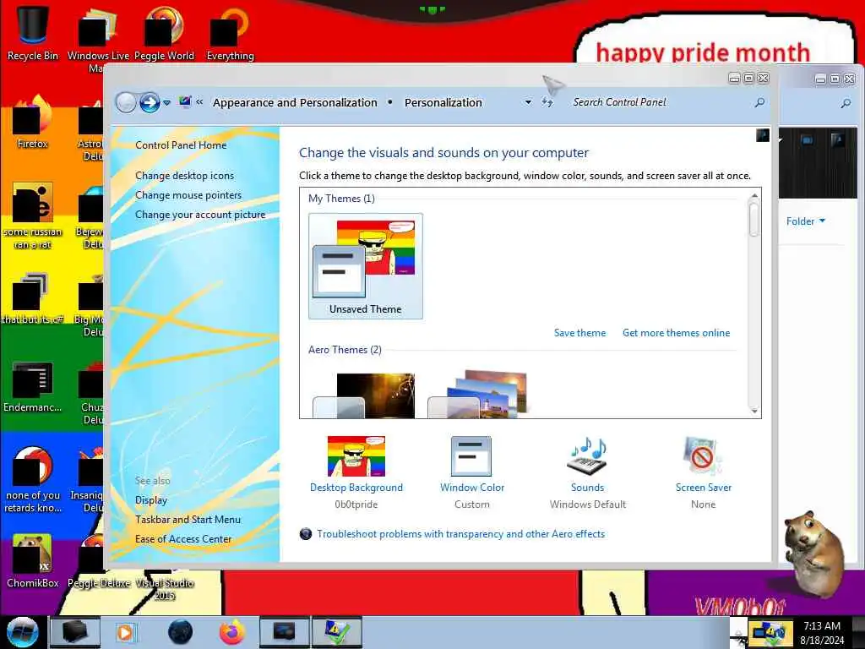The width and height of the screenshot is (865, 649).
Task: Open Sounds settings icon
Action: [587, 456]
